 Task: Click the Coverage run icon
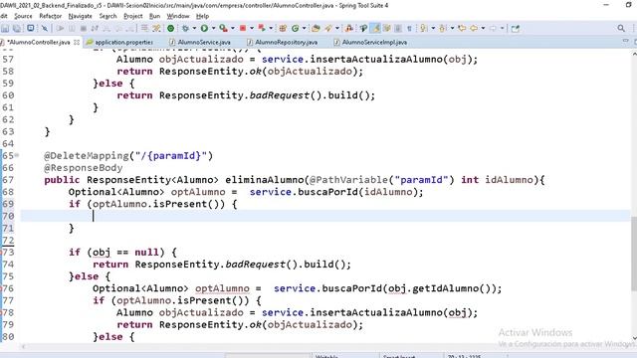(223, 29)
